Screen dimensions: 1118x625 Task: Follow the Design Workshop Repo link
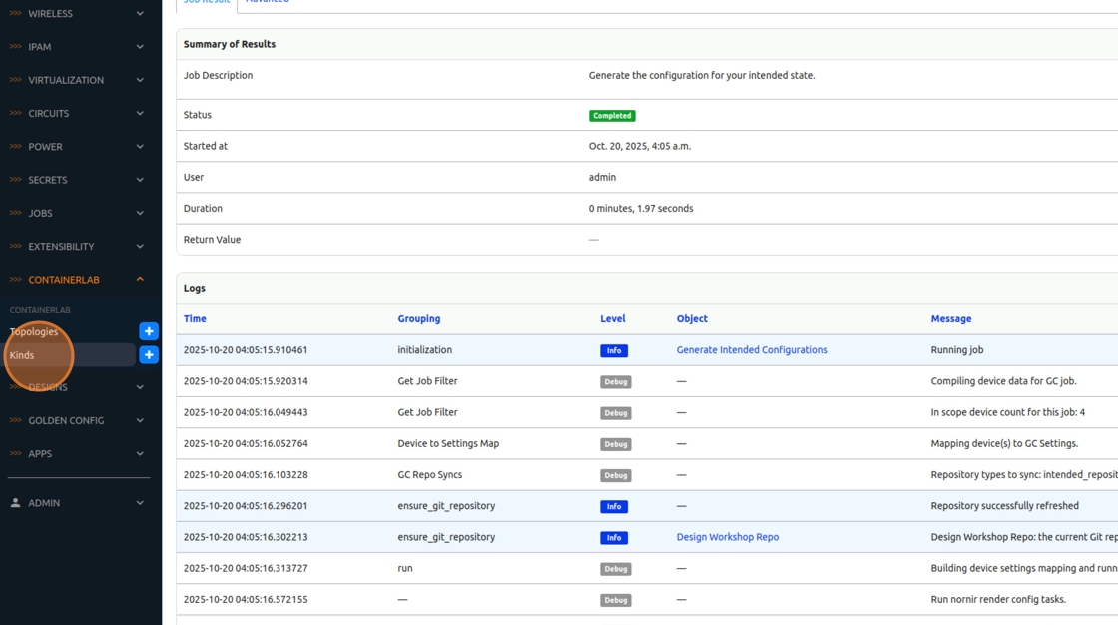click(727, 537)
